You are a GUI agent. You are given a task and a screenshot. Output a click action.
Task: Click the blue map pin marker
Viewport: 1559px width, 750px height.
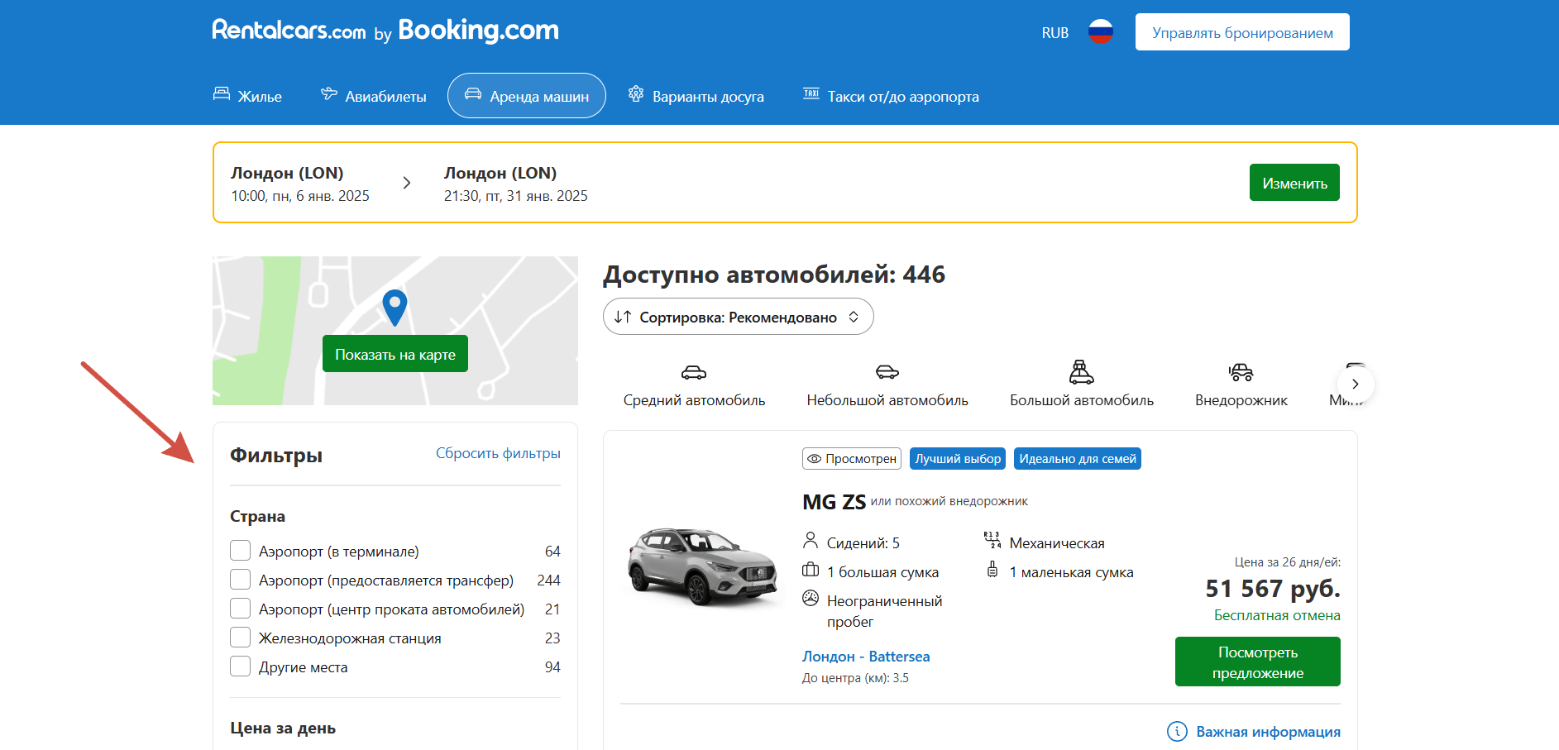pos(395,308)
